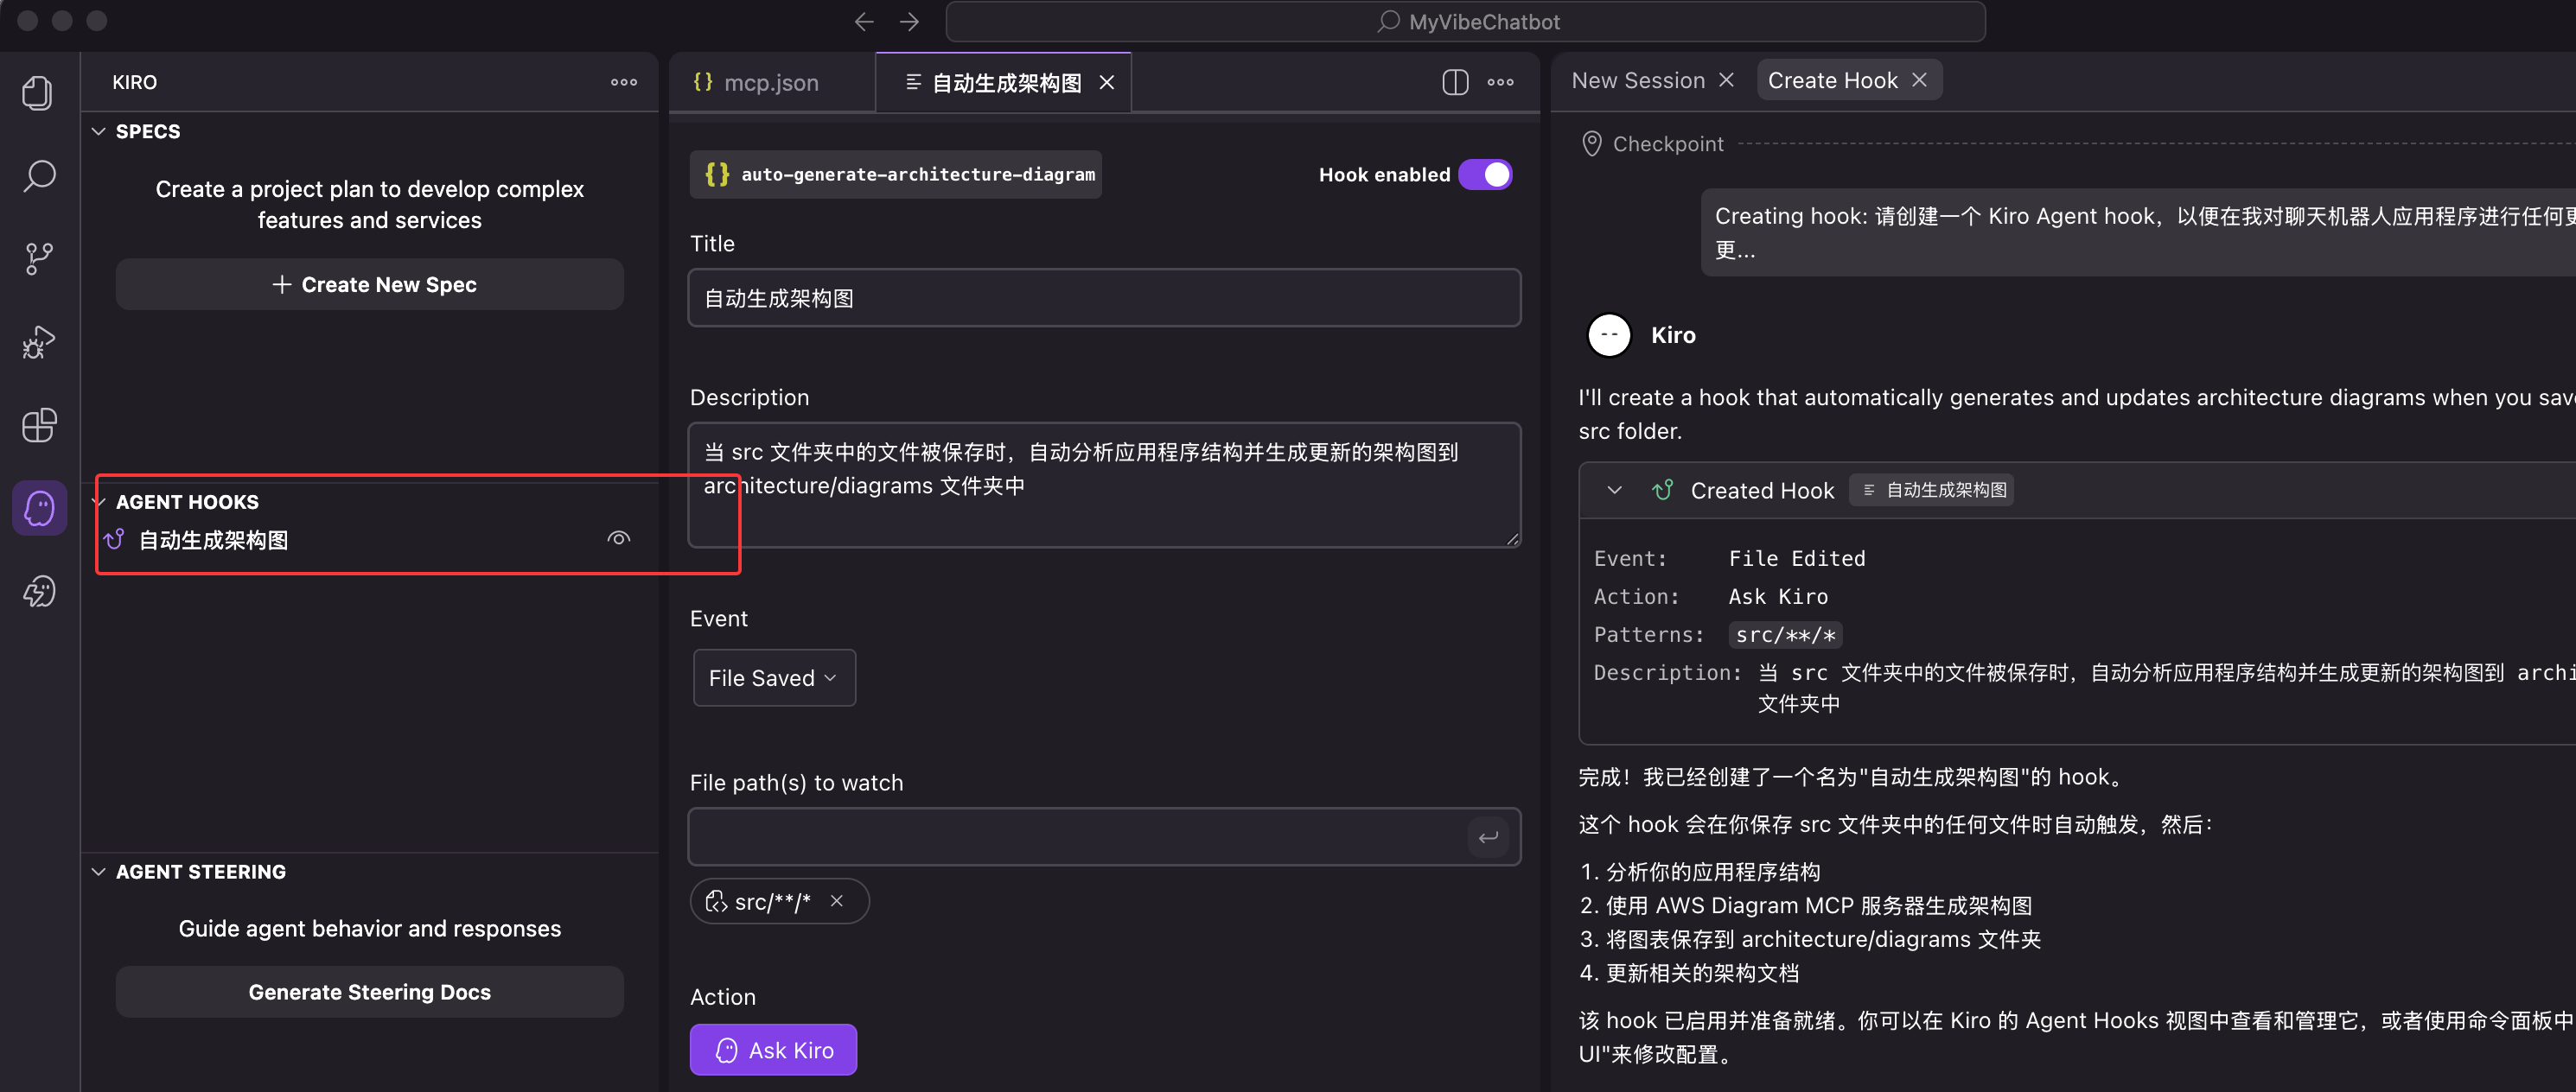Select the Kiro ghost icon in sidebar

coord(39,509)
